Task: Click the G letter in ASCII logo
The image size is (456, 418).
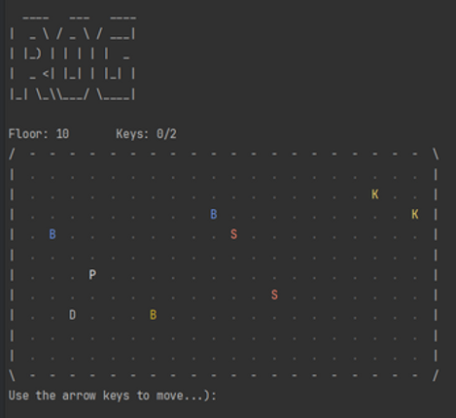Action: pos(116,57)
